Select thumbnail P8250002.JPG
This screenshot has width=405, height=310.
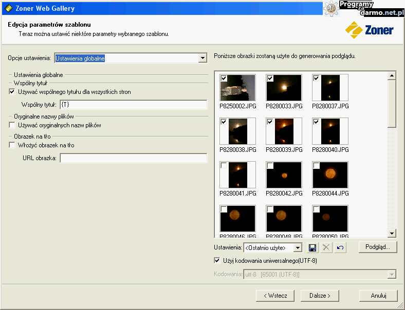pos(237,88)
